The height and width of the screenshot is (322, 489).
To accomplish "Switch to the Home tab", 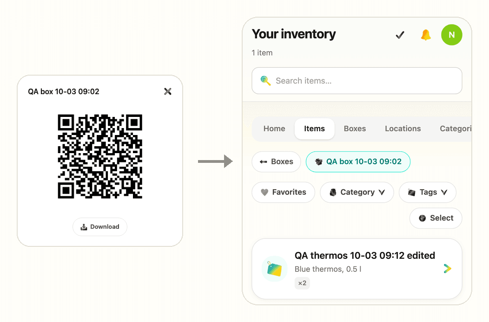I will [274, 129].
